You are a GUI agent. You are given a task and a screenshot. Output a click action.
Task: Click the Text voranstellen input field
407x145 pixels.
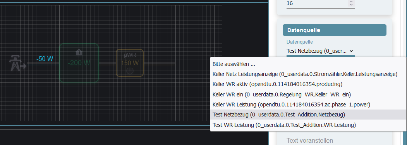(x=320, y=141)
